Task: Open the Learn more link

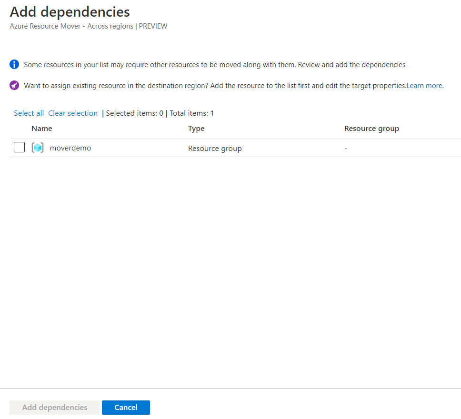Action: click(425, 86)
